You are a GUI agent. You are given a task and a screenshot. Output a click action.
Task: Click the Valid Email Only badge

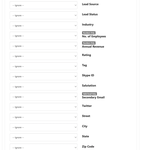(89, 94)
